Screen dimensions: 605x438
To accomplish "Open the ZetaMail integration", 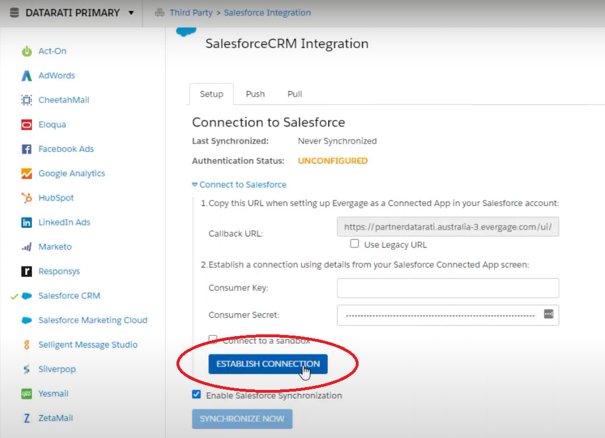I will (x=56, y=418).
